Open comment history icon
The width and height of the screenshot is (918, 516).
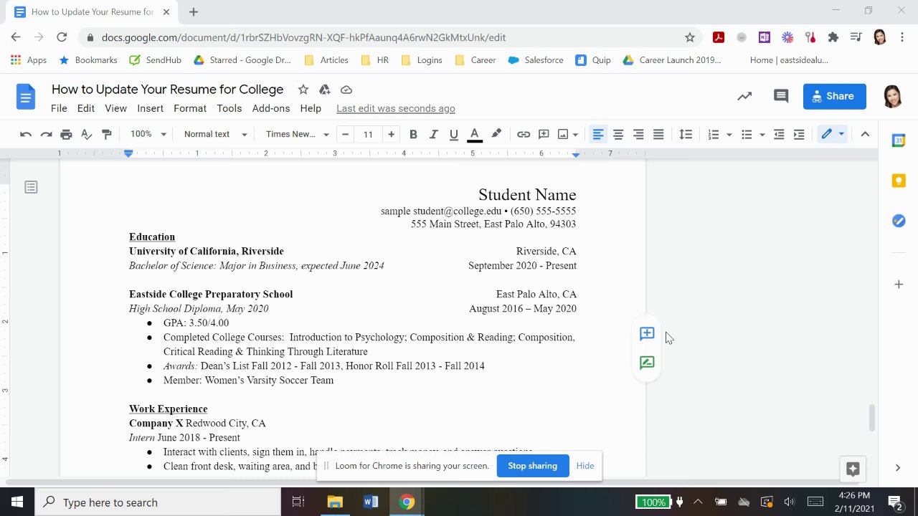781,96
